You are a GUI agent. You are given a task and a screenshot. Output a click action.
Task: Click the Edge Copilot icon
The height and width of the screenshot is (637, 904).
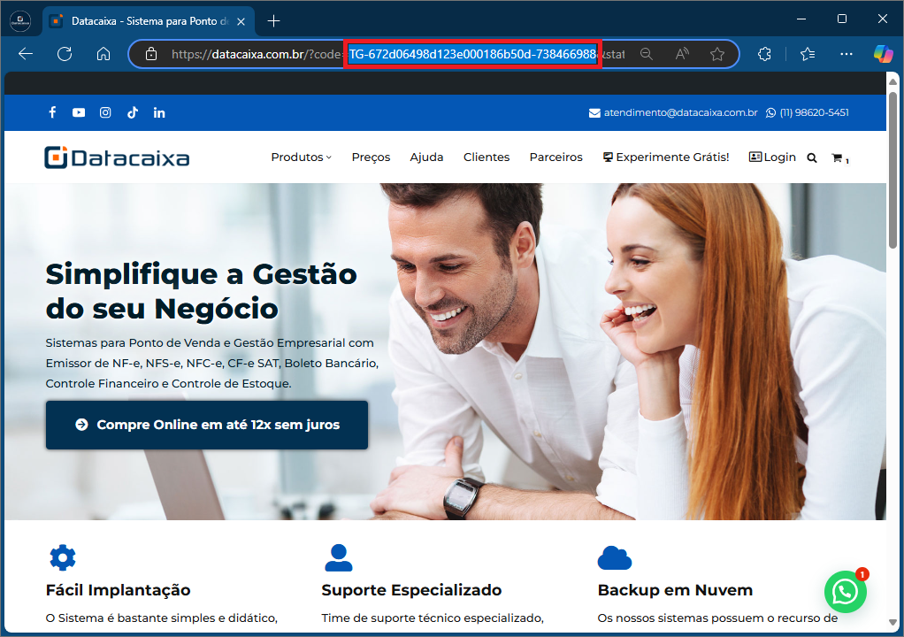tap(882, 54)
